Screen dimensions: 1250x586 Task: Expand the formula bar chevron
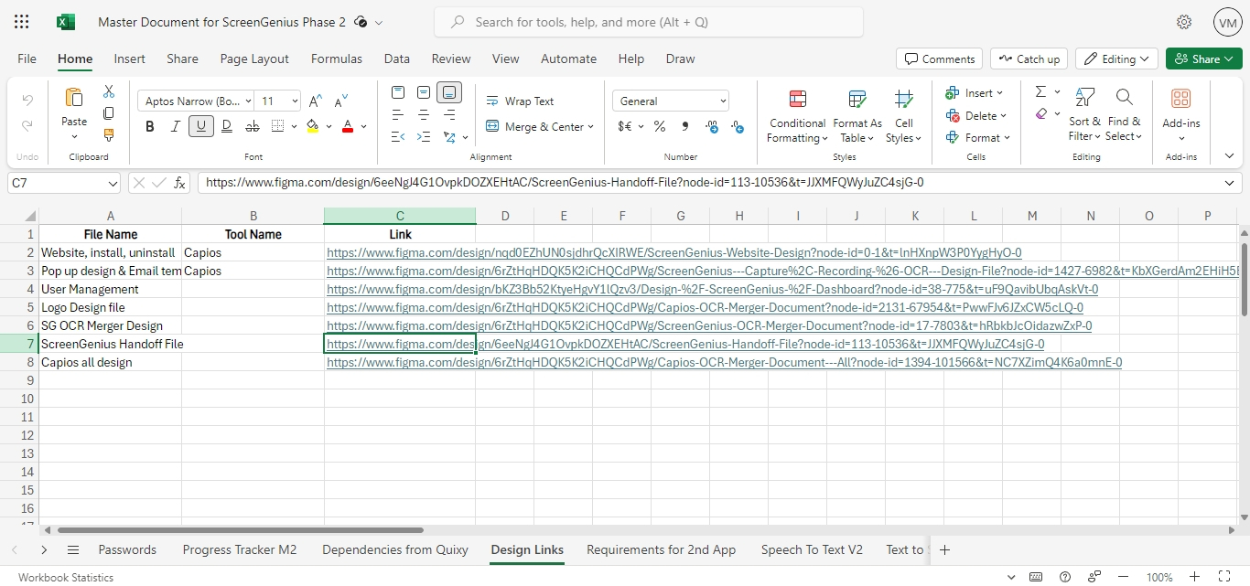[1230, 183]
